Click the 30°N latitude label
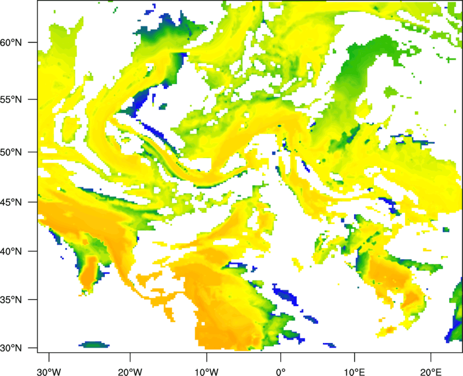The width and height of the screenshot is (463, 376). click(11, 348)
